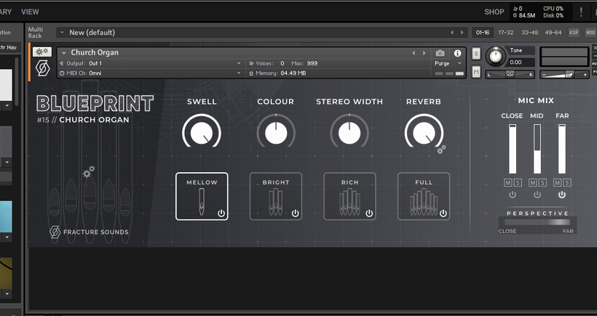Solo the Close mic

tap(518, 183)
